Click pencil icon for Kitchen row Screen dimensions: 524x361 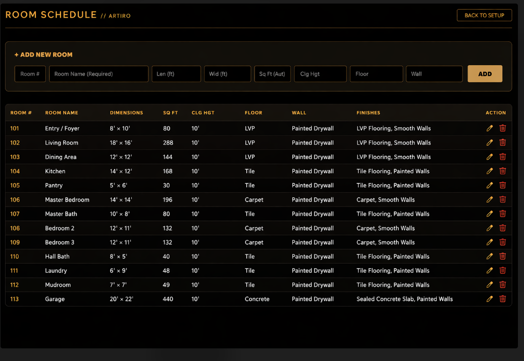[489, 171]
